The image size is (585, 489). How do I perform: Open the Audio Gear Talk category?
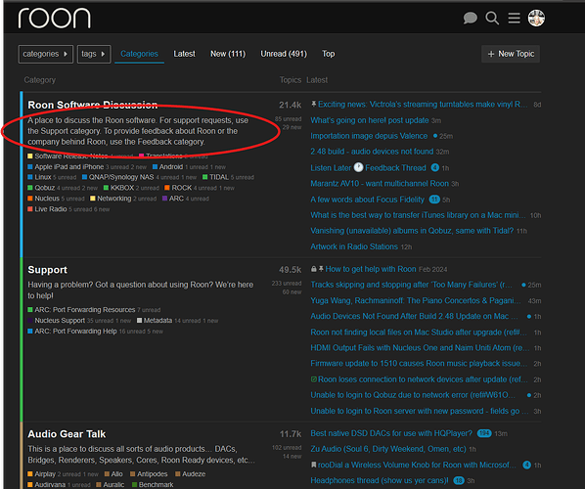(x=67, y=434)
